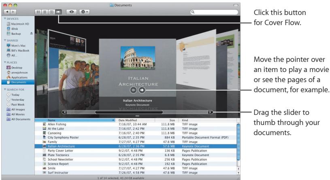This screenshot has height=180, width=330.
Task: Collapse the SHARED section
Action: tap(5, 40)
